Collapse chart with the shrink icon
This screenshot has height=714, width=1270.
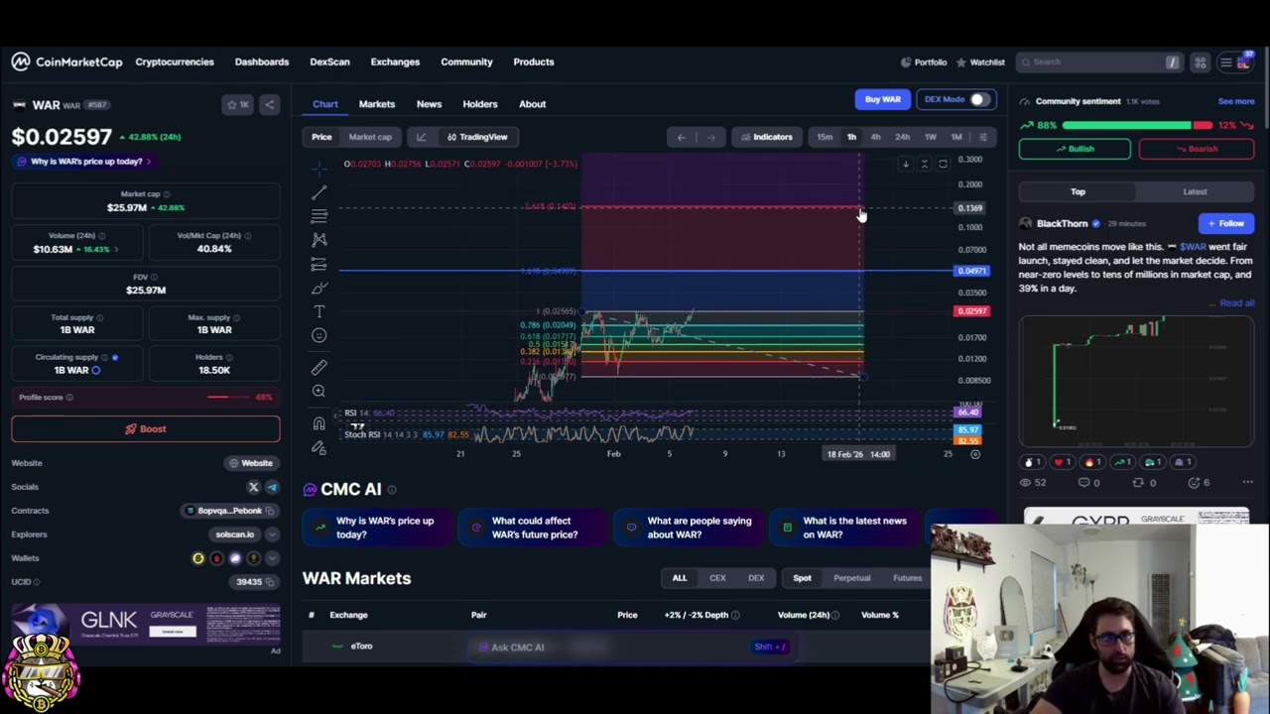pyautogui.click(x=924, y=164)
